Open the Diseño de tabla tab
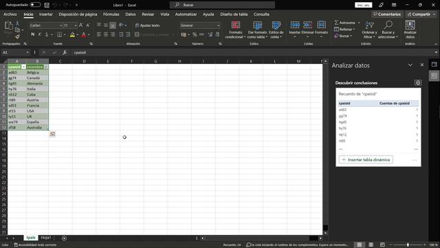Image resolution: width=440 pixels, height=248 pixels. pos(234,14)
